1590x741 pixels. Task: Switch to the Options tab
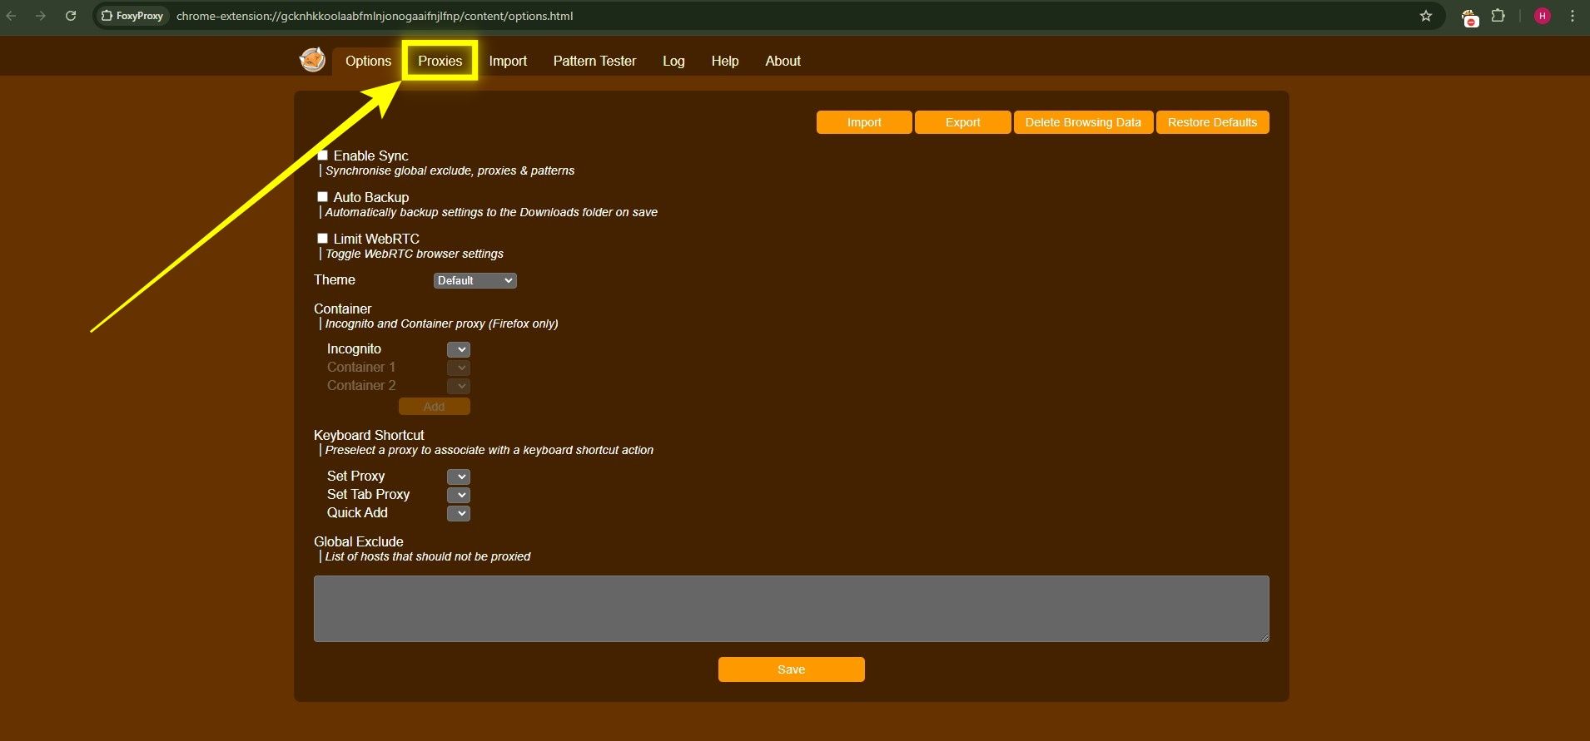[x=368, y=61]
